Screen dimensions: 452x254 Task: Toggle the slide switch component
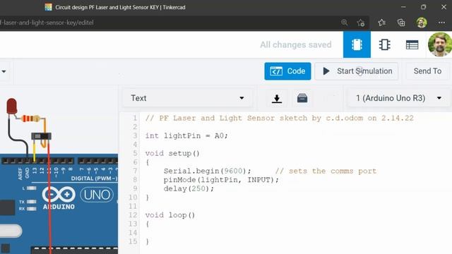[41, 136]
